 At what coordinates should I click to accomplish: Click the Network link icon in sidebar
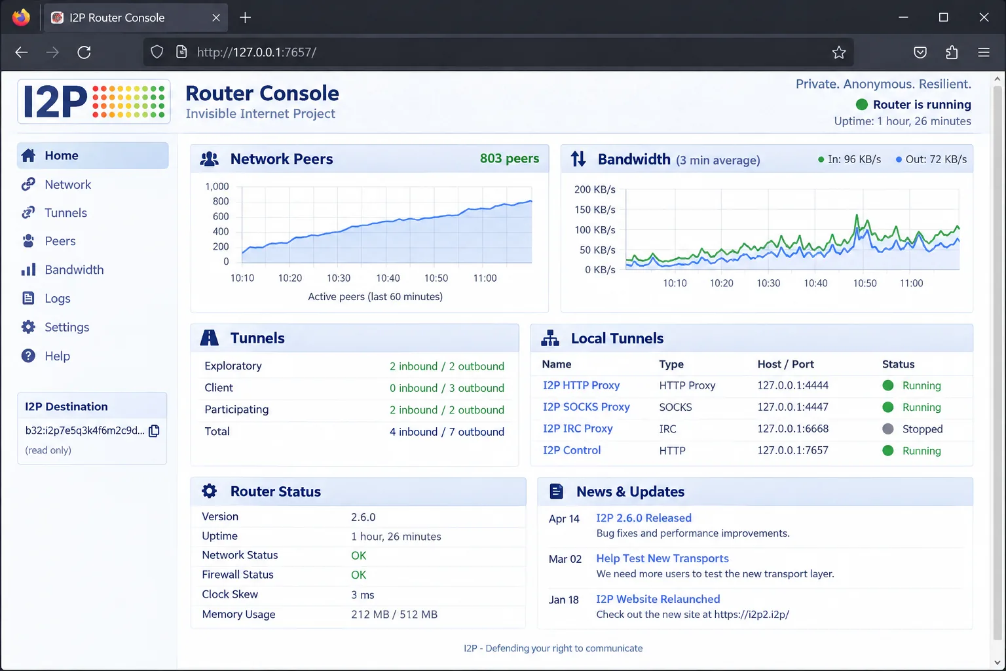[x=28, y=184]
